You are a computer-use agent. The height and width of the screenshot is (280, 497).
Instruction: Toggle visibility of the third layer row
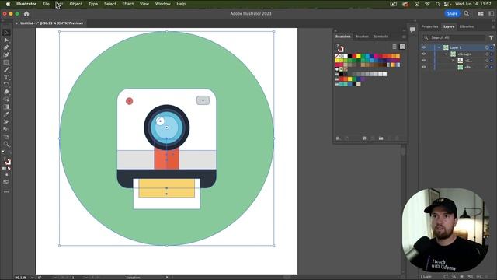pos(424,61)
